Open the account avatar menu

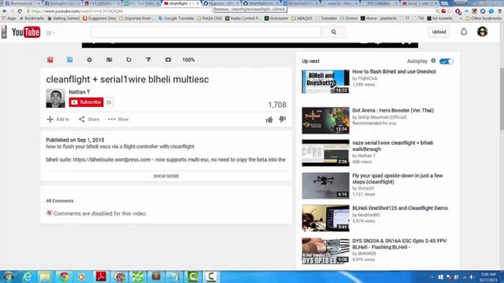482,32
